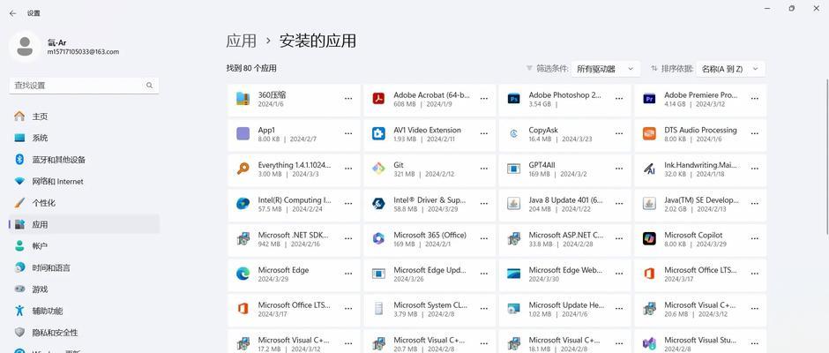Image resolution: width=829 pixels, height=353 pixels.
Task: Click the Microsoft Copilot icon
Action: point(649,238)
